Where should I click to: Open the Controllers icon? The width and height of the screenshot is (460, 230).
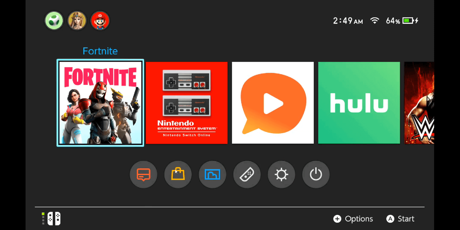tap(247, 174)
